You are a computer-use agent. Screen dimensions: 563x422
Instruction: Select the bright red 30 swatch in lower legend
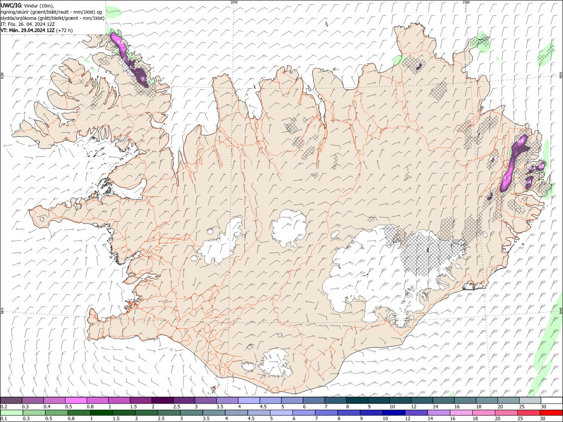(x=551, y=412)
